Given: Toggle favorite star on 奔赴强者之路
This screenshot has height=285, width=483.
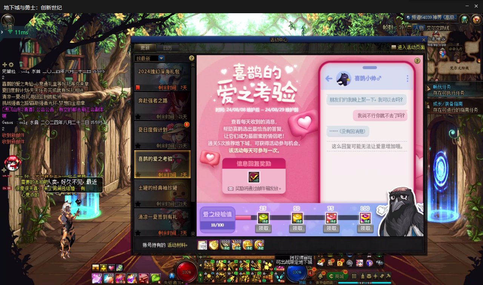Looking at the screenshot, I should pyautogui.click(x=138, y=117).
